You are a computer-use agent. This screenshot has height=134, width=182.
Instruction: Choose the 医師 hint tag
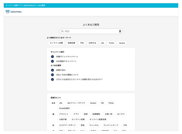click(86, 114)
